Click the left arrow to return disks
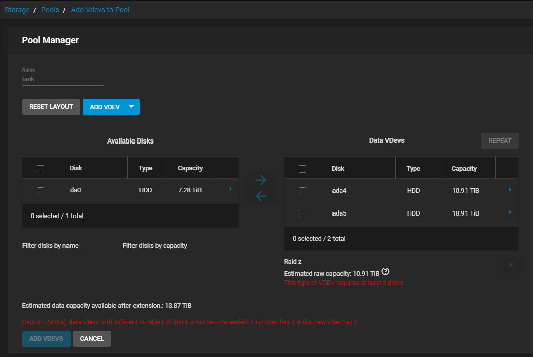The width and height of the screenshot is (533, 357). [x=261, y=196]
